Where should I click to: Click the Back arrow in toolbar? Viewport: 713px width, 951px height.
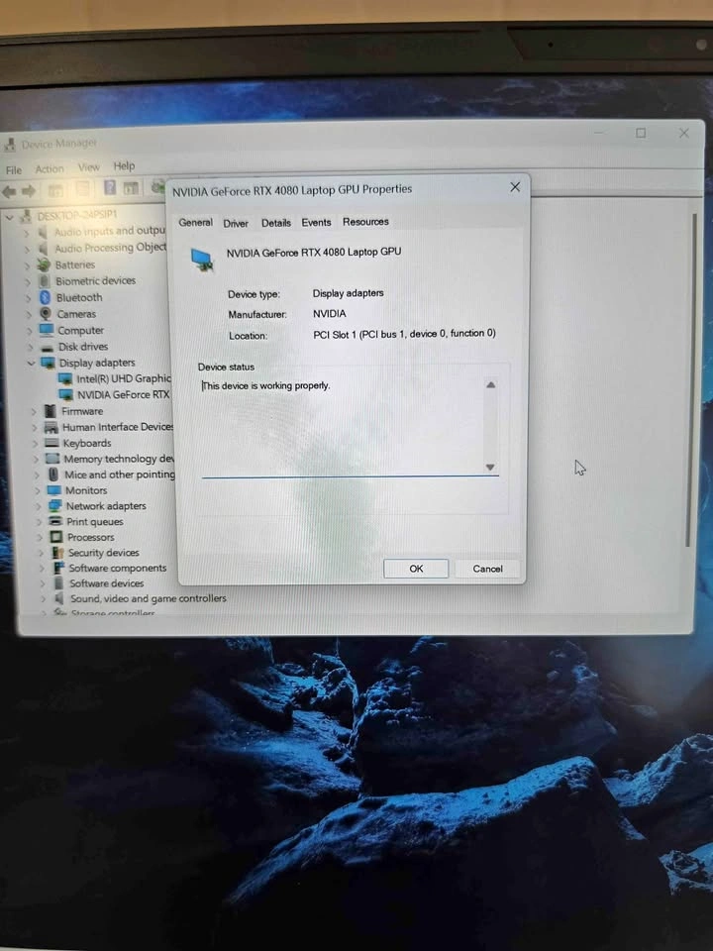9,191
